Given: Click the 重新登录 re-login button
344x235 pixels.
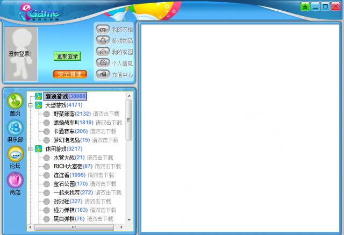Looking at the screenshot, I should click(67, 56).
